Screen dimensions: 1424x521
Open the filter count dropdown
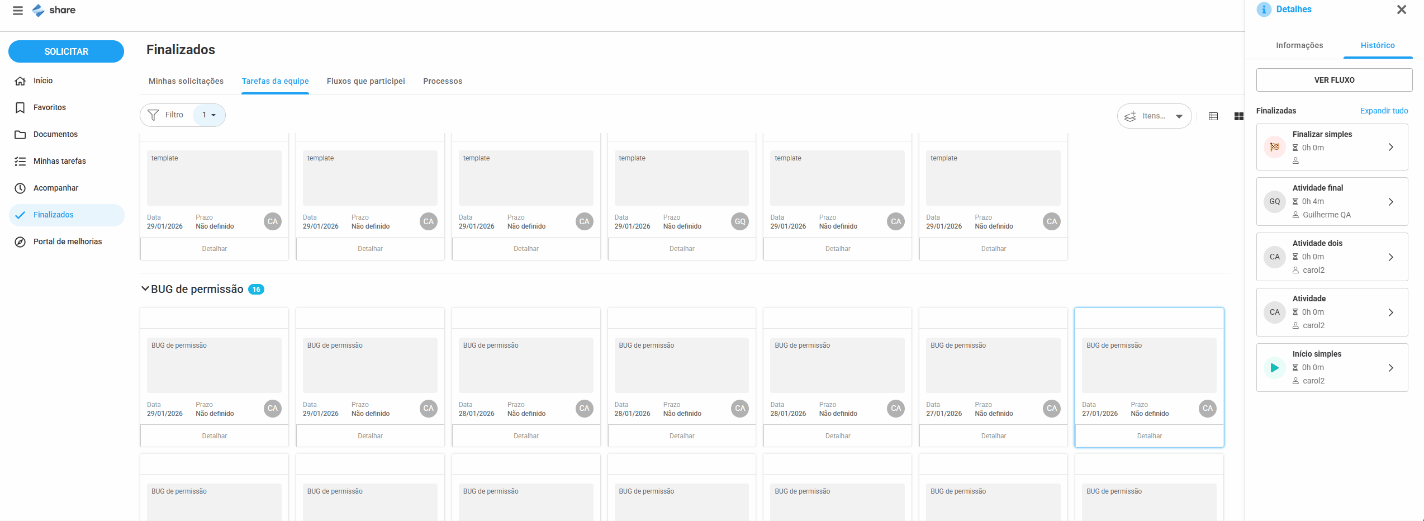click(209, 115)
